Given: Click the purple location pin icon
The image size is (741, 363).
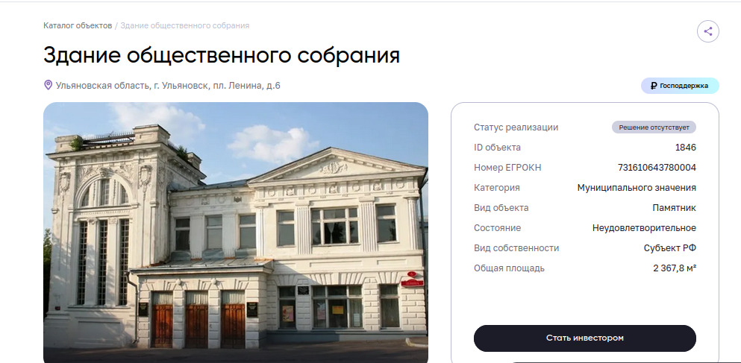Looking at the screenshot, I should tap(48, 85).
